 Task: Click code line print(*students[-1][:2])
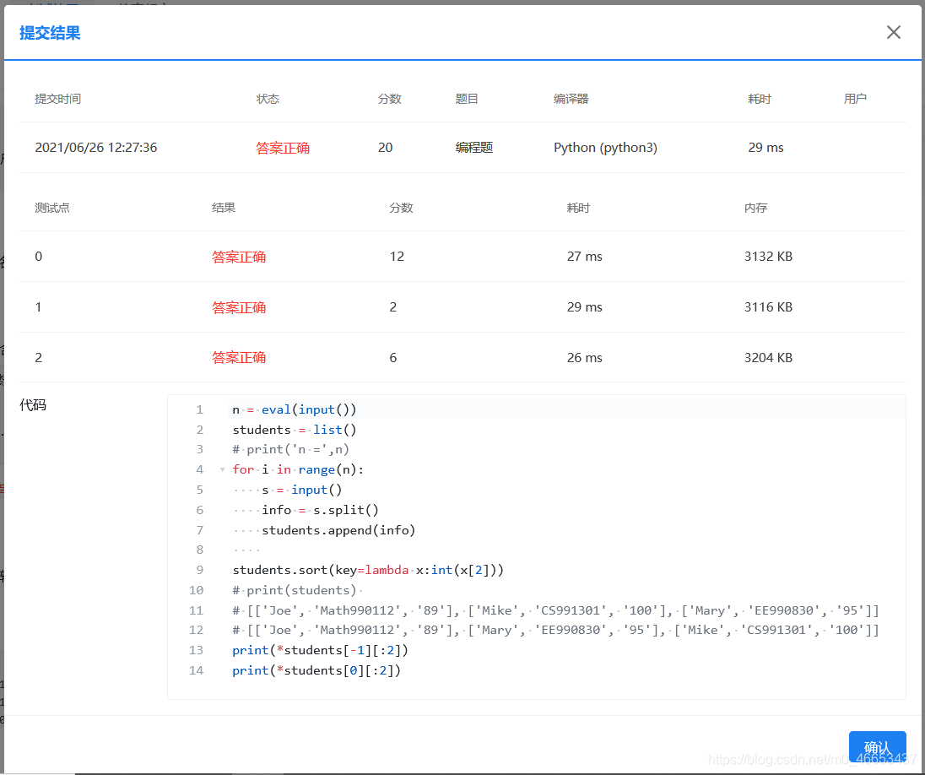point(320,650)
